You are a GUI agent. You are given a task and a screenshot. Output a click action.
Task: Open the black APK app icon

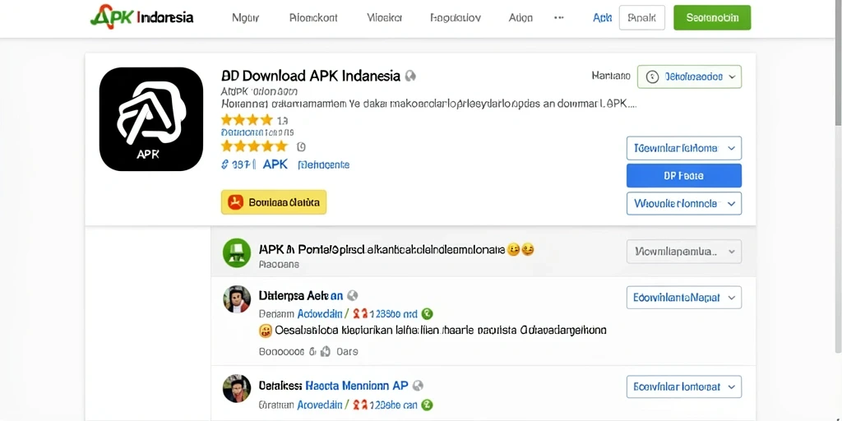151,119
